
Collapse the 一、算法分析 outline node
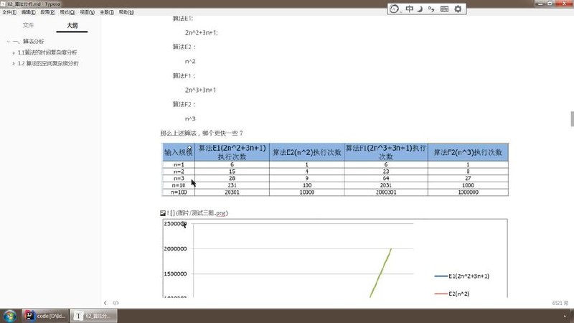click(x=8, y=42)
